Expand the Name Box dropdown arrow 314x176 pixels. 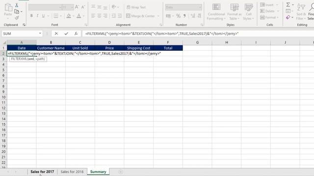[40, 34]
